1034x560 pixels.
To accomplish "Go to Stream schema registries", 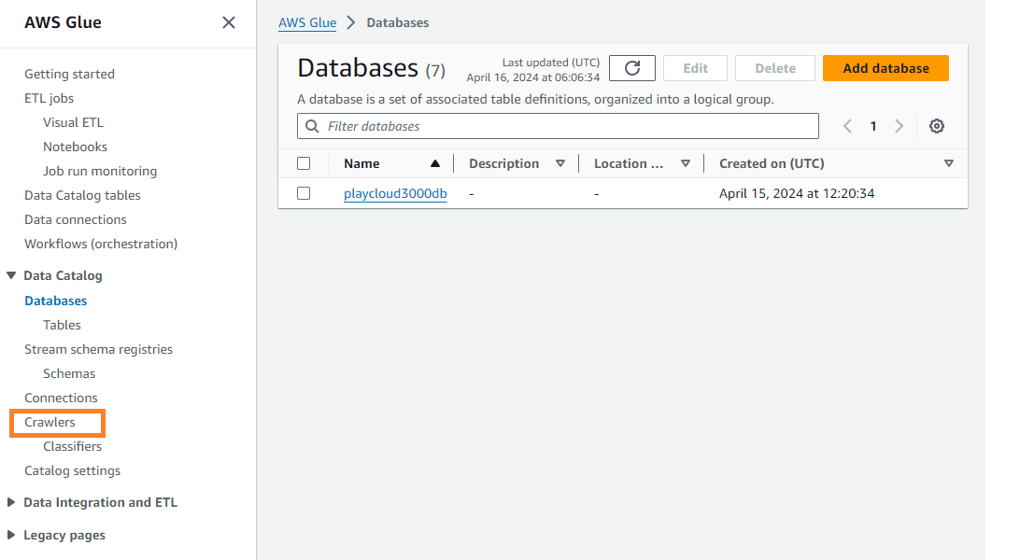I will tap(98, 349).
